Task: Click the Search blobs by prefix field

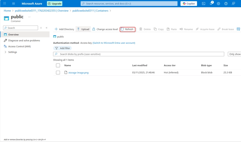Action: click(139, 54)
